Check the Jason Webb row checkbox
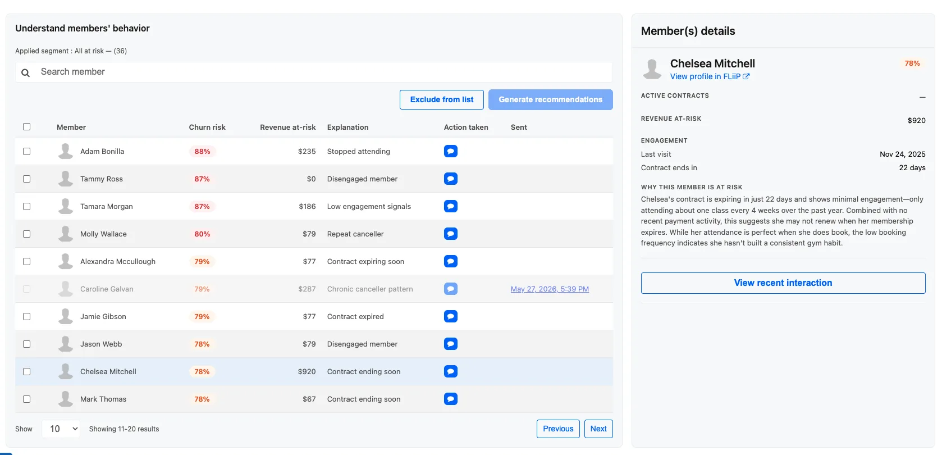The width and height of the screenshot is (942, 455). (26, 344)
